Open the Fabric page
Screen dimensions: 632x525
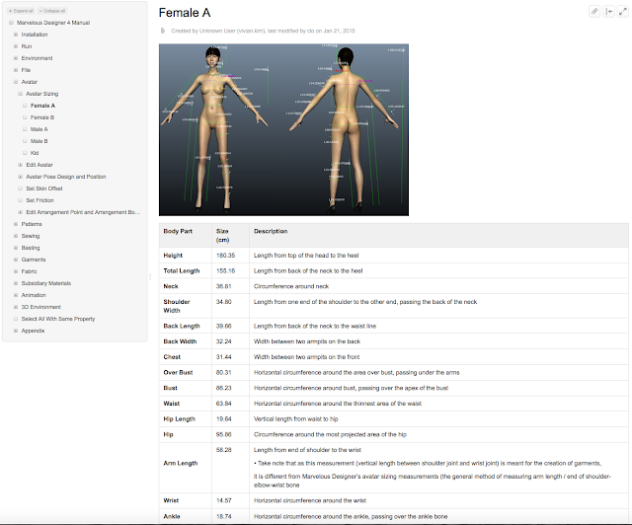29,271
